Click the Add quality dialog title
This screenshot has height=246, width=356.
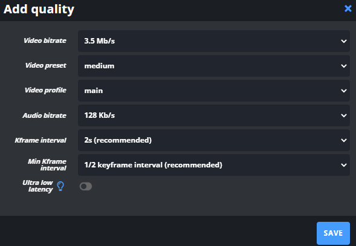pos(39,10)
